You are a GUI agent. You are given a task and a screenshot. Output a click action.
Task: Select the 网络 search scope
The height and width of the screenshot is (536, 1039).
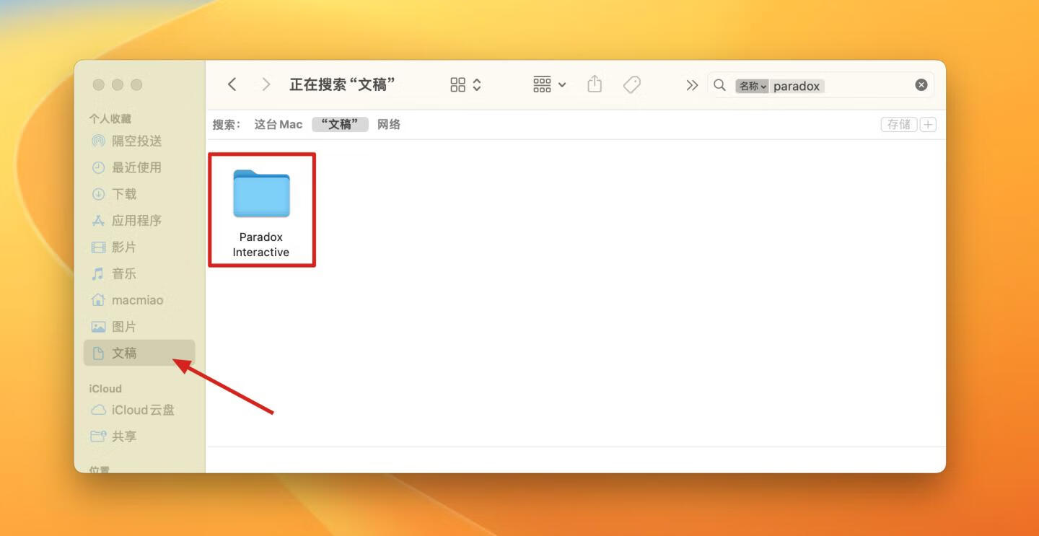click(x=389, y=124)
